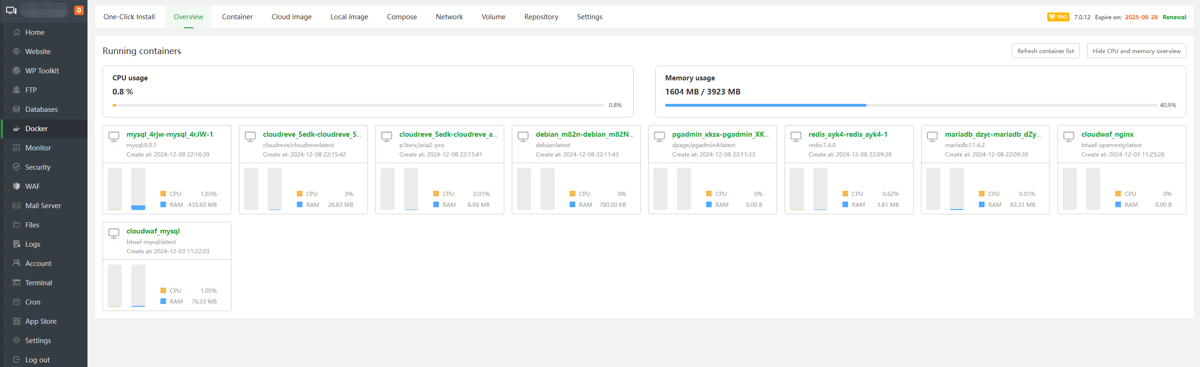This screenshot has width=1200, height=367.
Task: Click the Files folder icon
Action: (16, 225)
